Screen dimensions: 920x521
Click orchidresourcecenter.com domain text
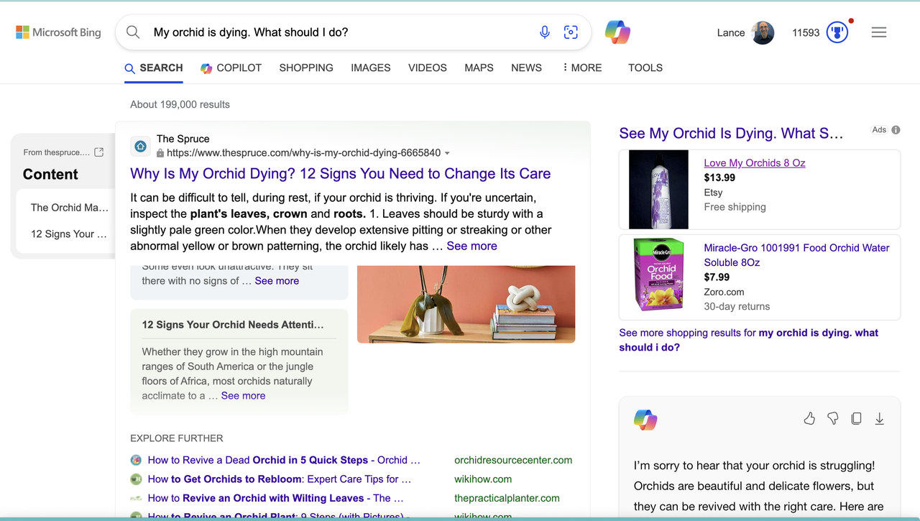click(x=513, y=460)
